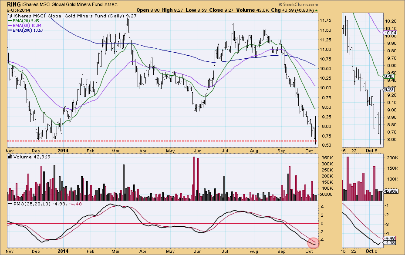Screen dimensions: 405x255
Task: Click the boxed -4.48 PMO signal value
Action: coord(390,238)
